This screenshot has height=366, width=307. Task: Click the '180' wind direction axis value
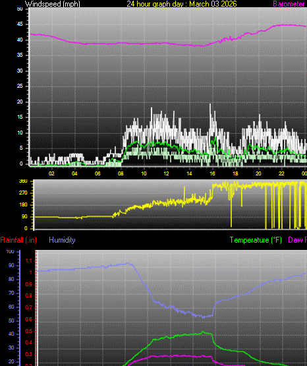coord(23,204)
